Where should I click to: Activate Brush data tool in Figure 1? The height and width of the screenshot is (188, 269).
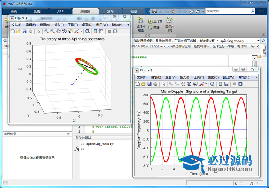76,31
